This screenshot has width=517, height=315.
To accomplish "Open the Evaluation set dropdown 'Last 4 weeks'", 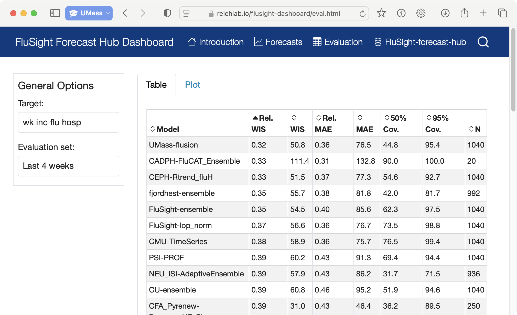I will 69,166.
